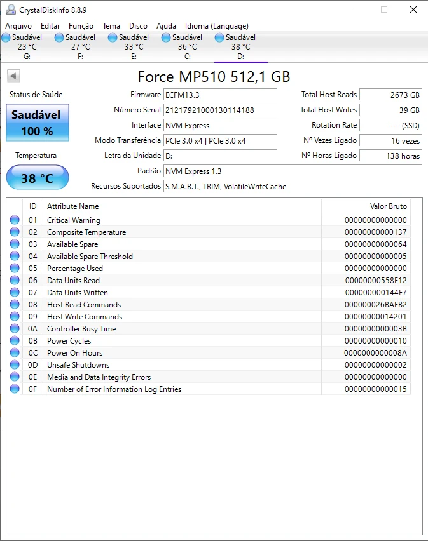428x541 pixels.
Task: Close the CrystalDiskInfo window
Action: pyautogui.click(x=413, y=10)
